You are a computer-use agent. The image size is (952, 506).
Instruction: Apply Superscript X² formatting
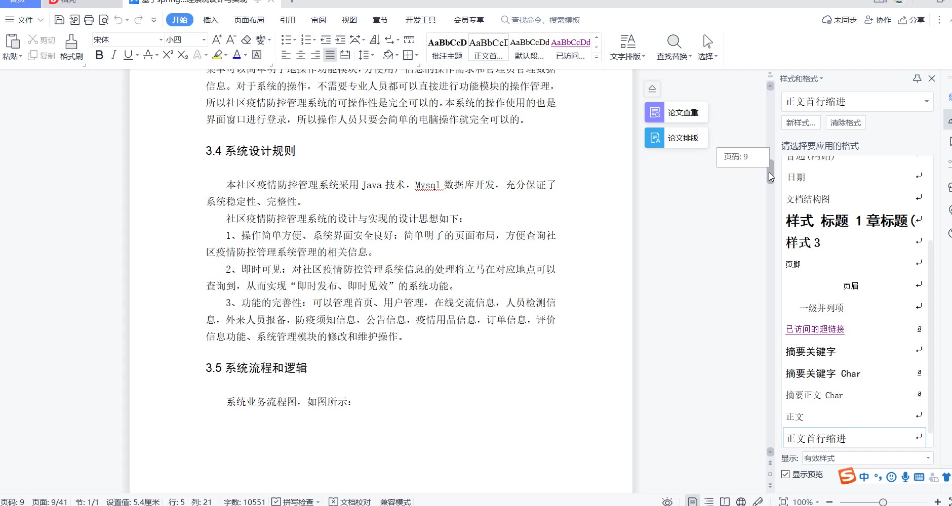[168, 55]
